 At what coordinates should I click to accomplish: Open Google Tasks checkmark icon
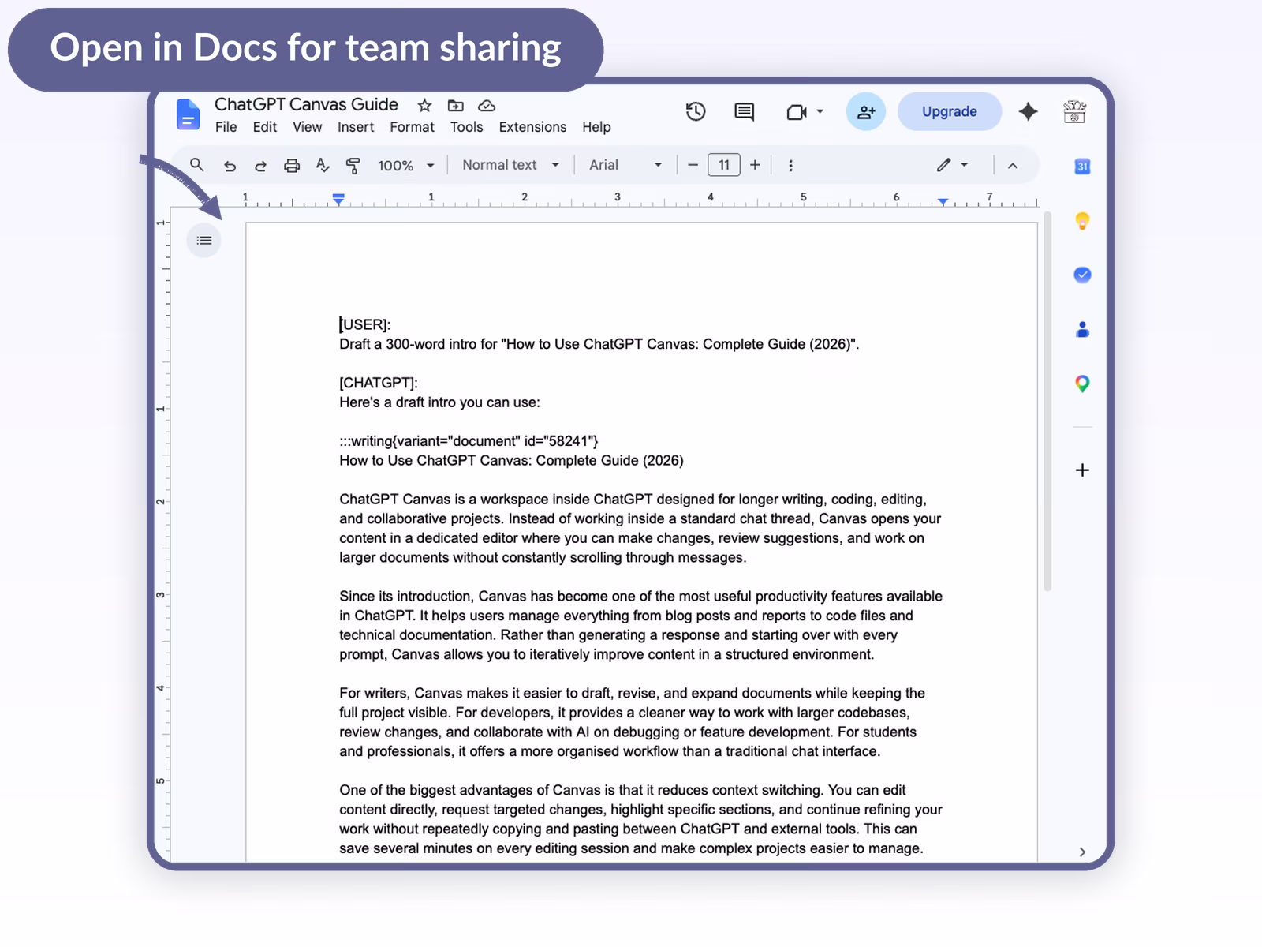click(1082, 275)
